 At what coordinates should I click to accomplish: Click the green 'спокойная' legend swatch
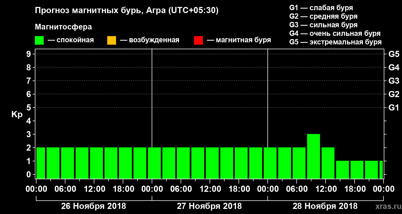tap(39, 40)
